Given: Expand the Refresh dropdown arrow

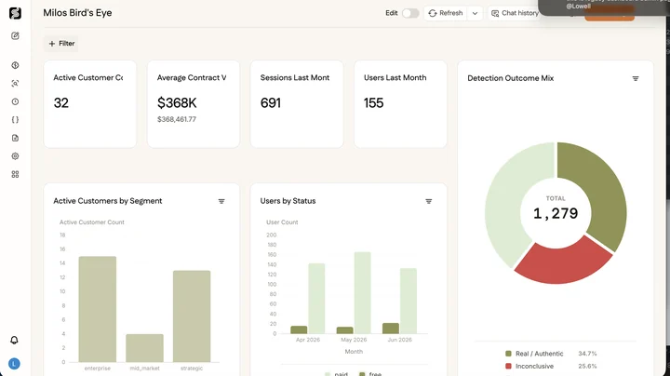Looking at the screenshot, I should pos(475,13).
